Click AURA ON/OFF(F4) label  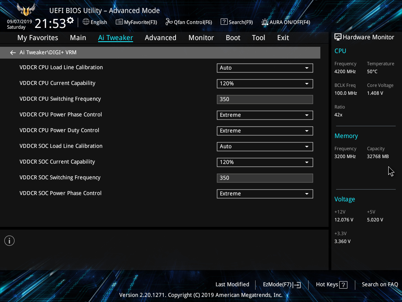click(x=290, y=22)
